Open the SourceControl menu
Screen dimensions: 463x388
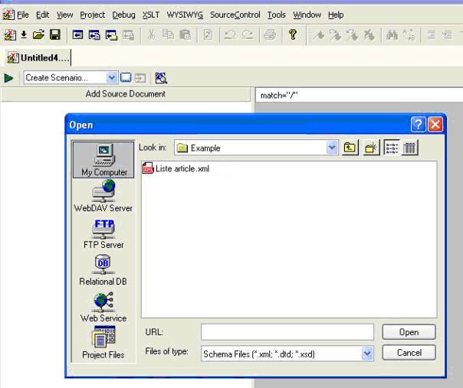(235, 15)
